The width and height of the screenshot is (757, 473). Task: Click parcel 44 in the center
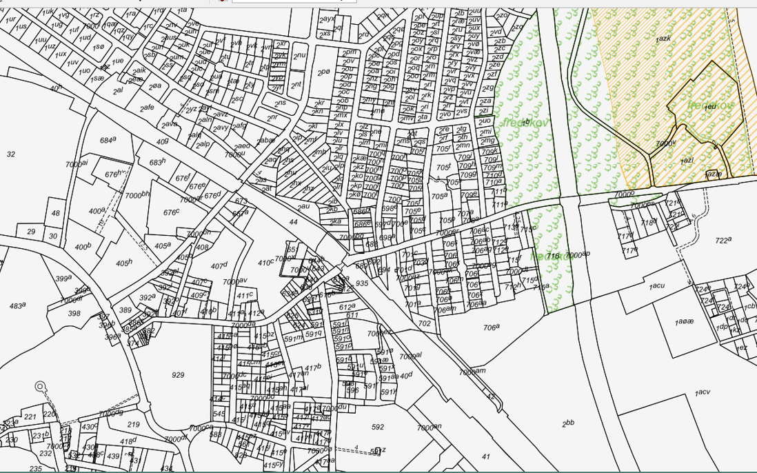coord(294,222)
